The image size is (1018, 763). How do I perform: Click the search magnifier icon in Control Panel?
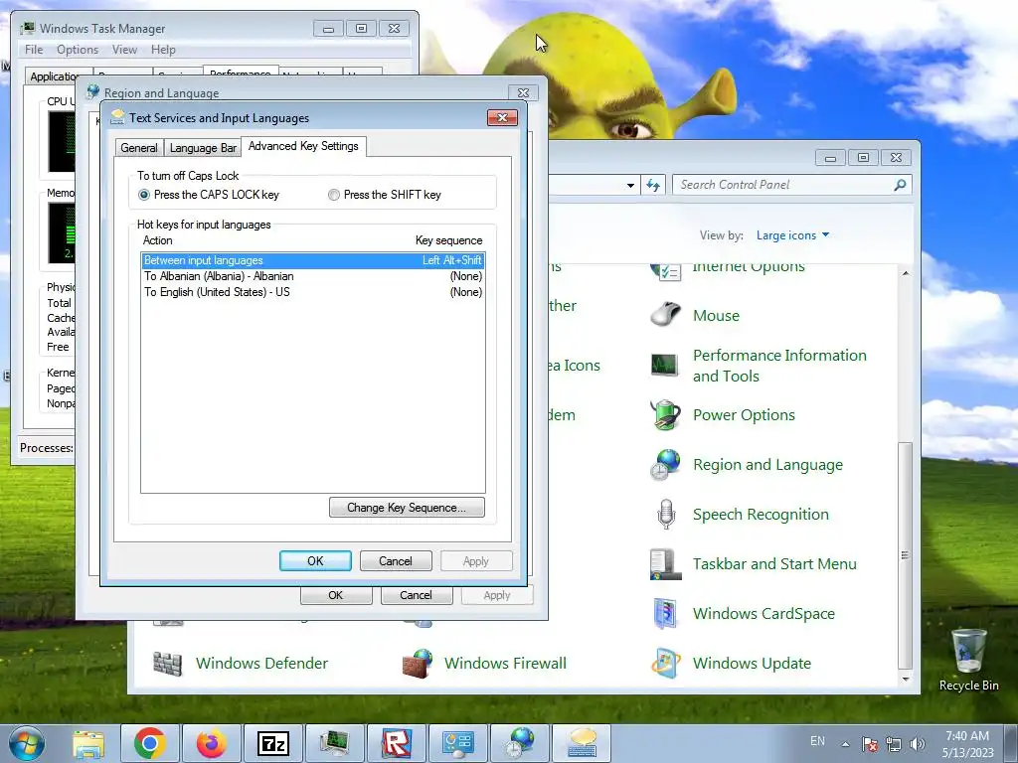pyautogui.click(x=899, y=185)
